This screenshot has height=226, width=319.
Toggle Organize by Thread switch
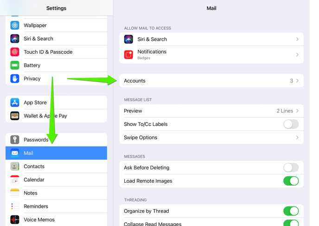[291, 211]
